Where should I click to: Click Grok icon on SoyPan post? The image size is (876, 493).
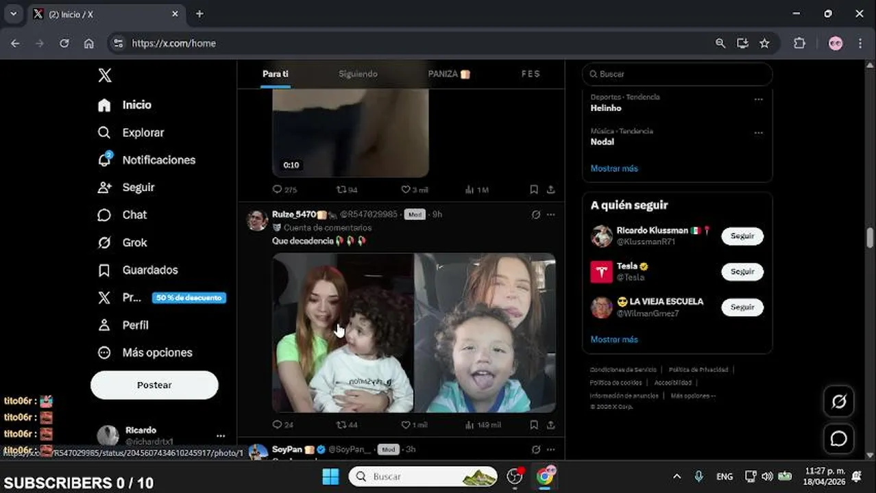(536, 449)
